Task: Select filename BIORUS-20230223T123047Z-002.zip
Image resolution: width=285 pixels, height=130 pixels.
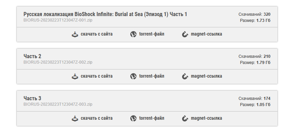Action: pyautogui.click(x=58, y=62)
